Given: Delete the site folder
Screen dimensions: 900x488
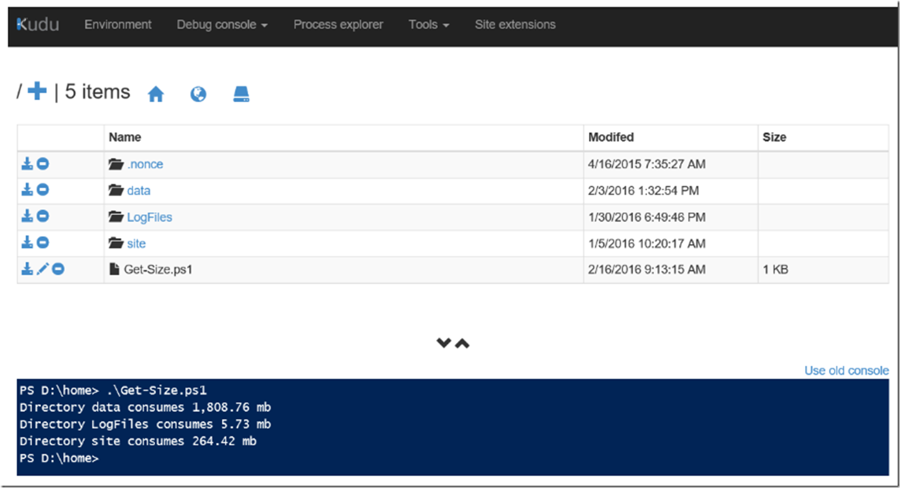Looking at the screenshot, I should point(43,243).
